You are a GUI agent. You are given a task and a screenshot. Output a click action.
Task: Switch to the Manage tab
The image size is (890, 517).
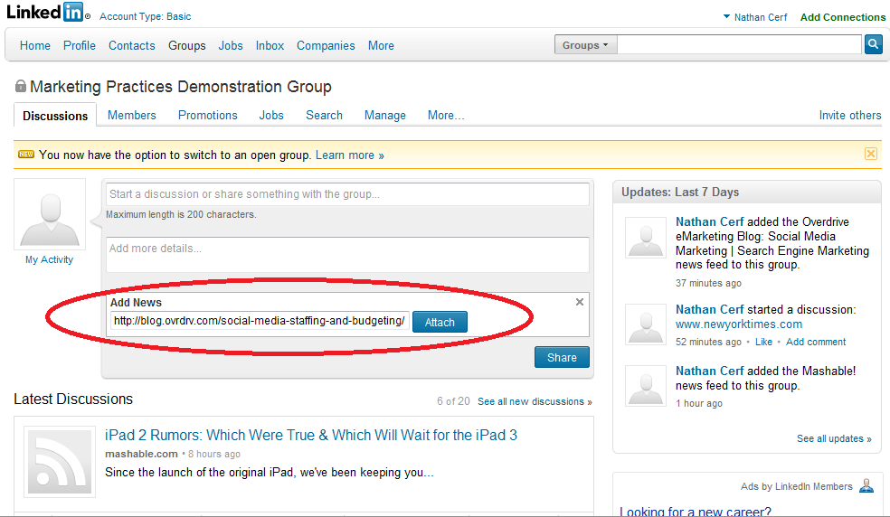[x=384, y=115]
